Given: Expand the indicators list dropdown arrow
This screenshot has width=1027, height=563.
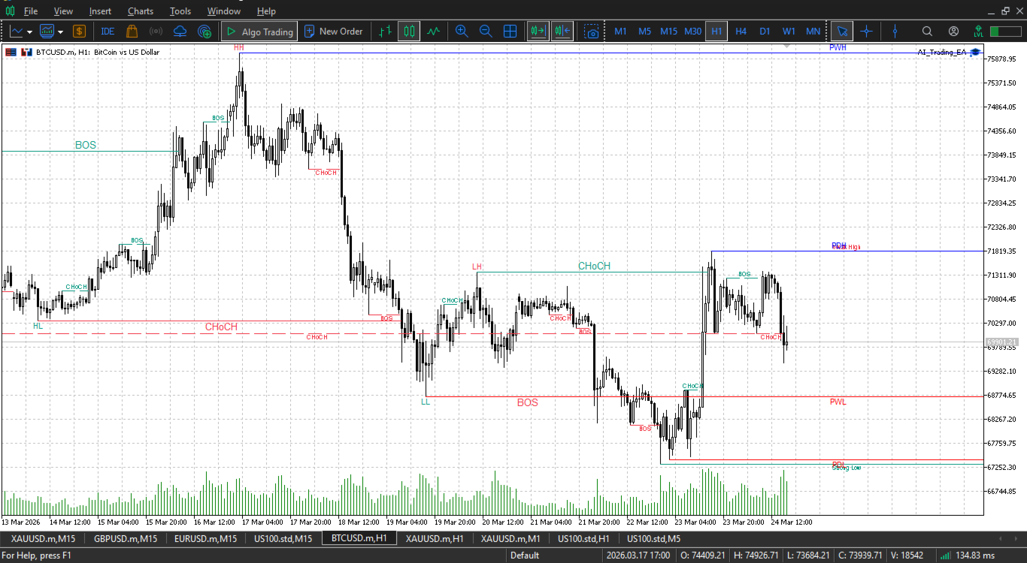Looking at the screenshot, I should tap(60, 32).
